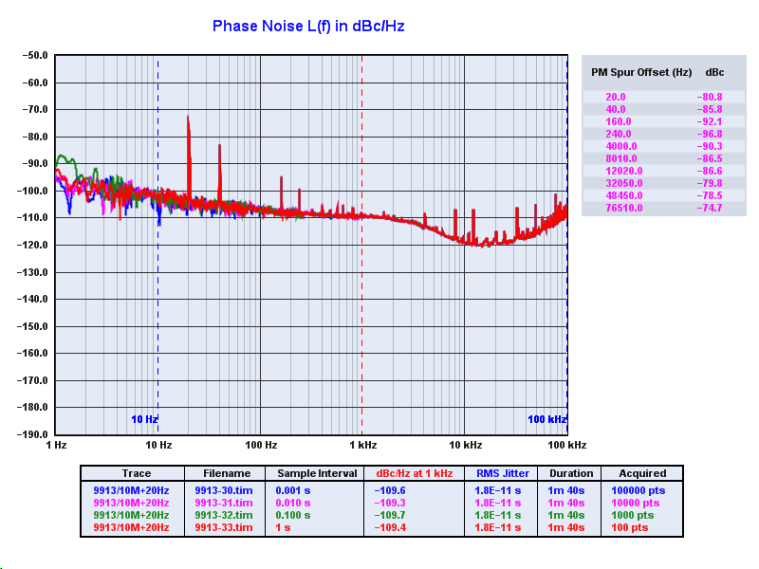Click the 100 Hz x-axis label
Image resolution: width=759 pixels, height=569 pixels.
coord(261,445)
